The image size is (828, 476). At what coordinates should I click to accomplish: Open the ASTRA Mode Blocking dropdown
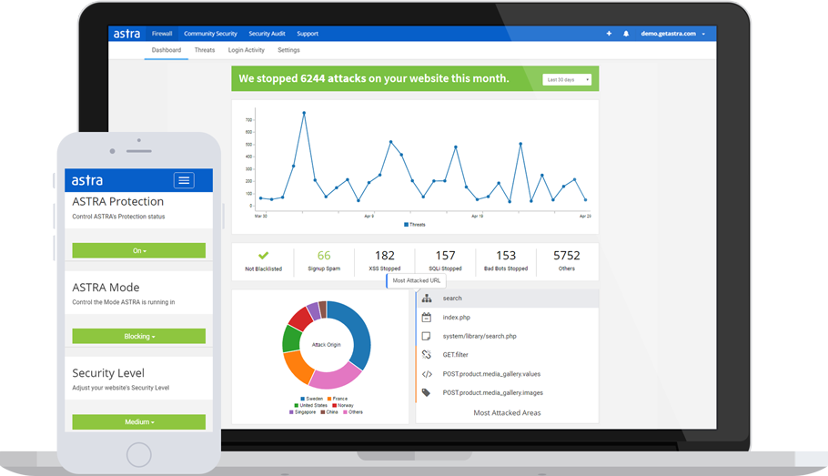tap(139, 336)
